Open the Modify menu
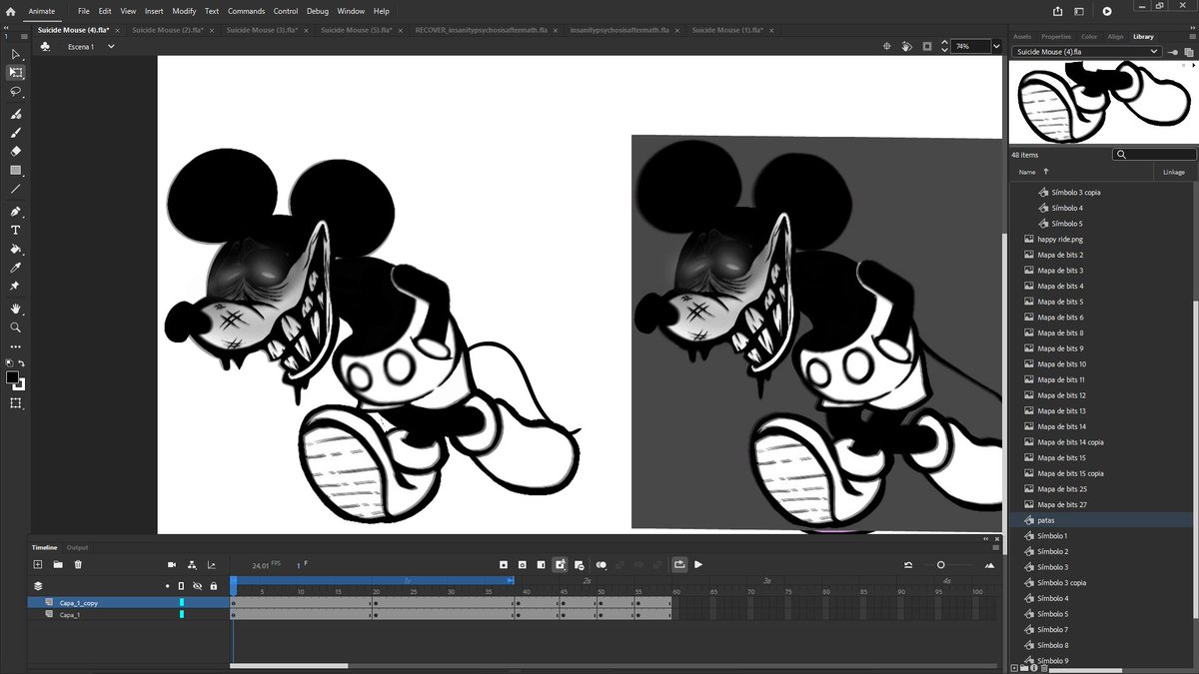The image size is (1199, 674). point(183,11)
